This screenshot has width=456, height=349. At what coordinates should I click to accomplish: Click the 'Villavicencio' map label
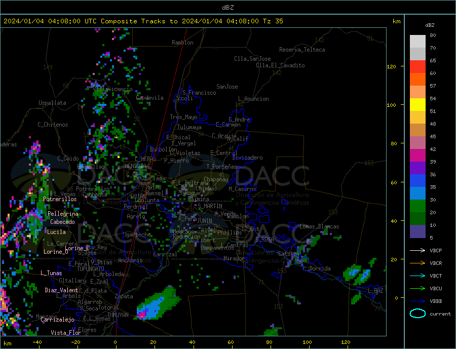[112, 89]
